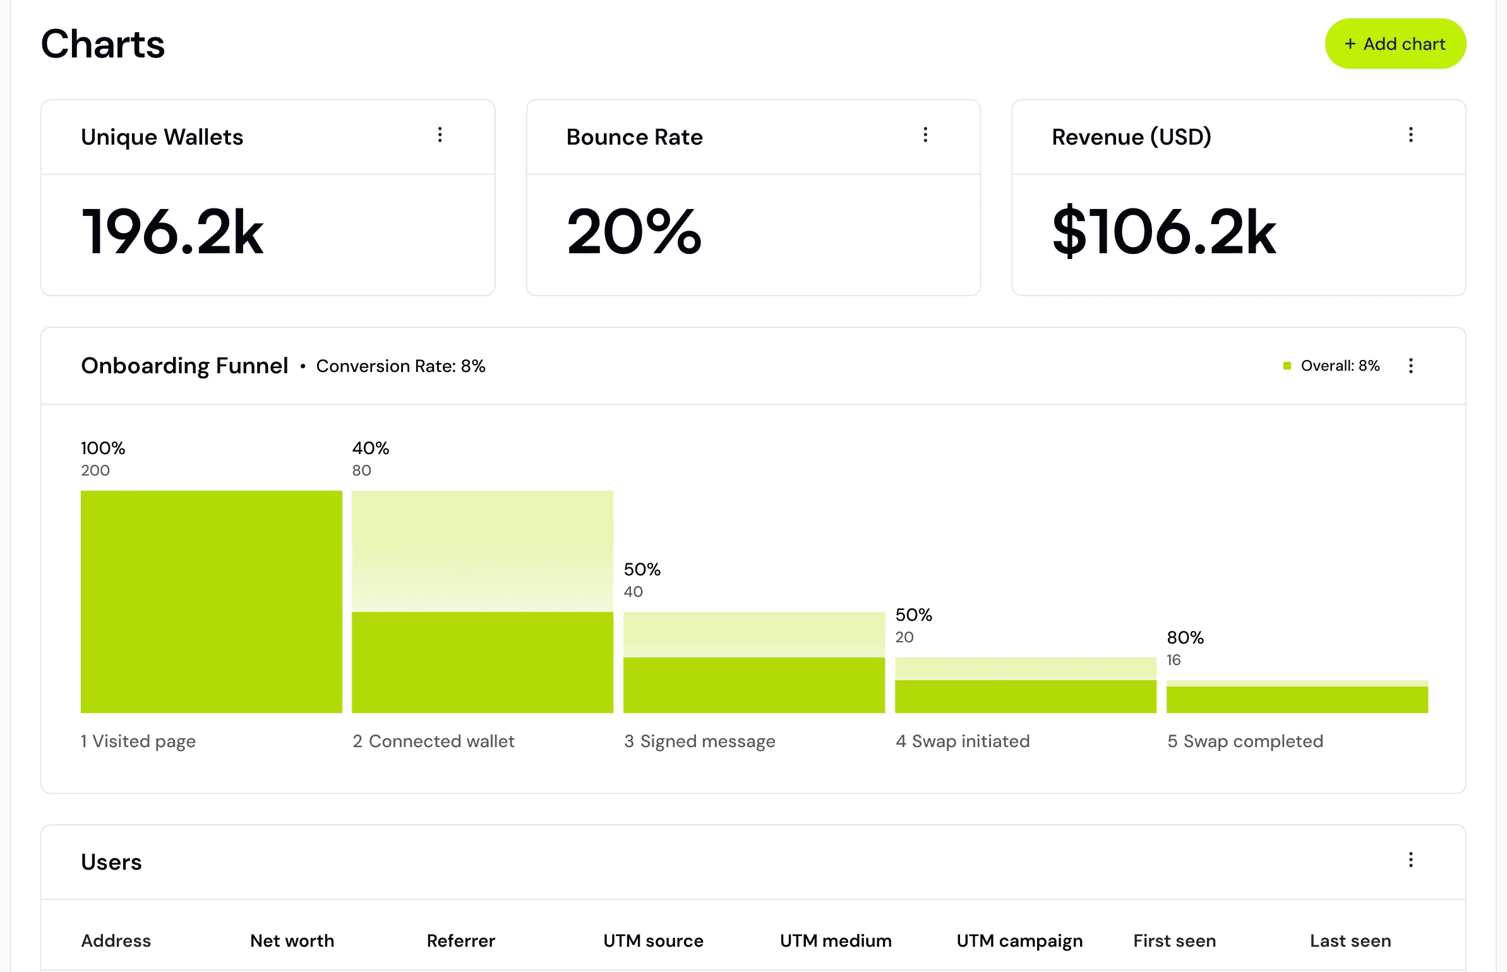Sort by the UTM campaign column header

(1019, 941)
